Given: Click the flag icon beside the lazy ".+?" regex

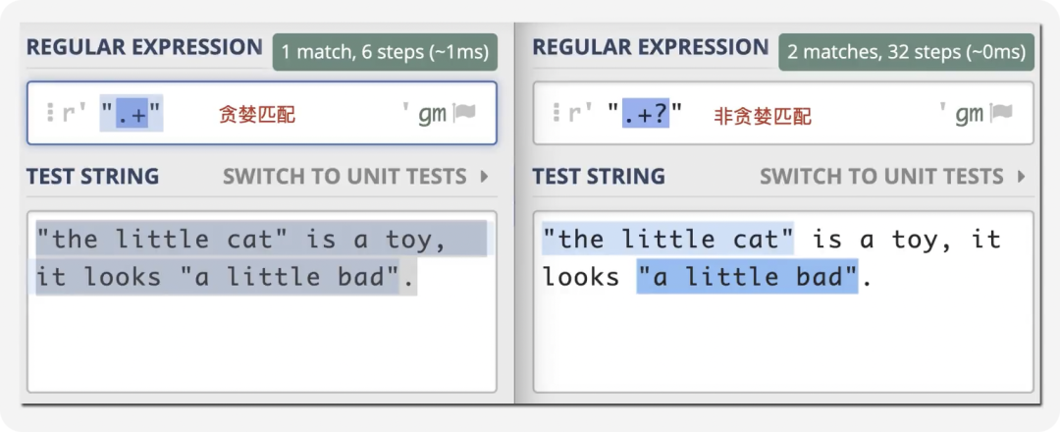Looking at the screenshot, I should (1001, 114).
